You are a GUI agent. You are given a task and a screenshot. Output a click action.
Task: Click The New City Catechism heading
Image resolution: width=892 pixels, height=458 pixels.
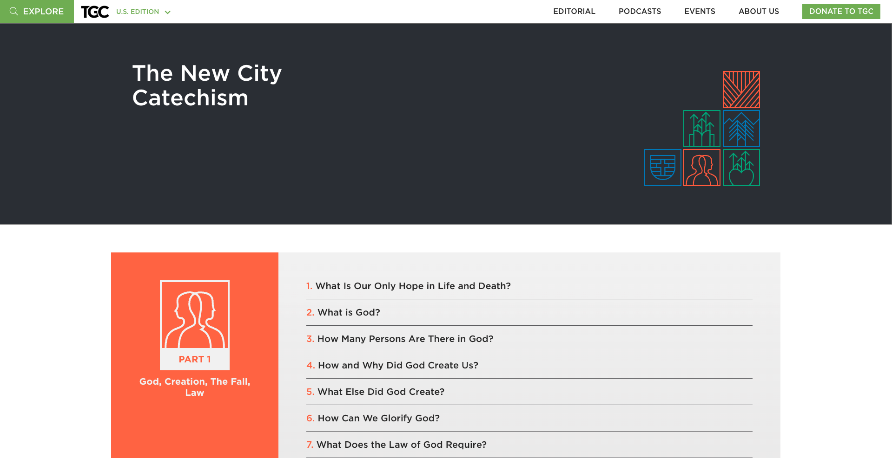(x=207, y=85)
